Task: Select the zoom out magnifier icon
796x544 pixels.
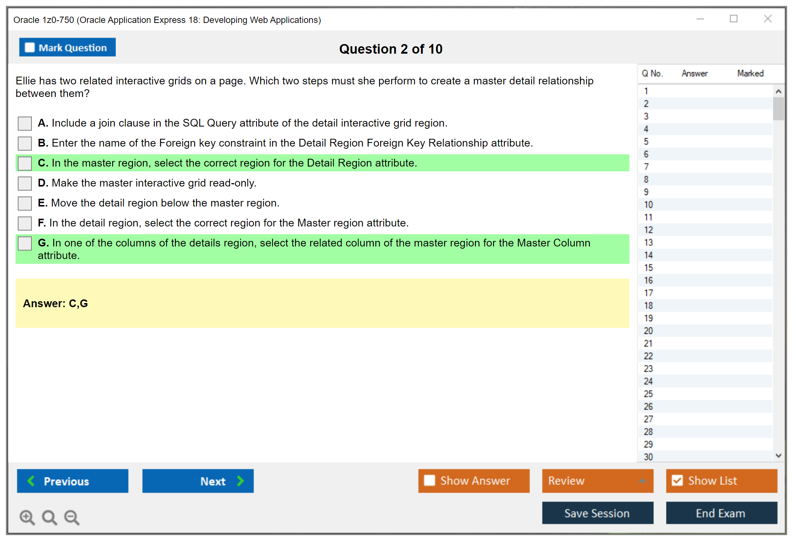Action: tap(71, 517)
